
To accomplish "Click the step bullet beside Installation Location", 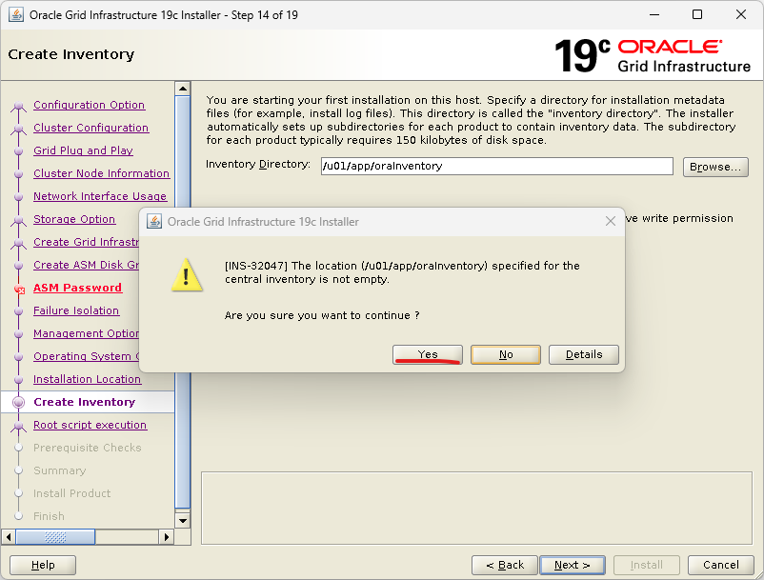I will [18, 380].
